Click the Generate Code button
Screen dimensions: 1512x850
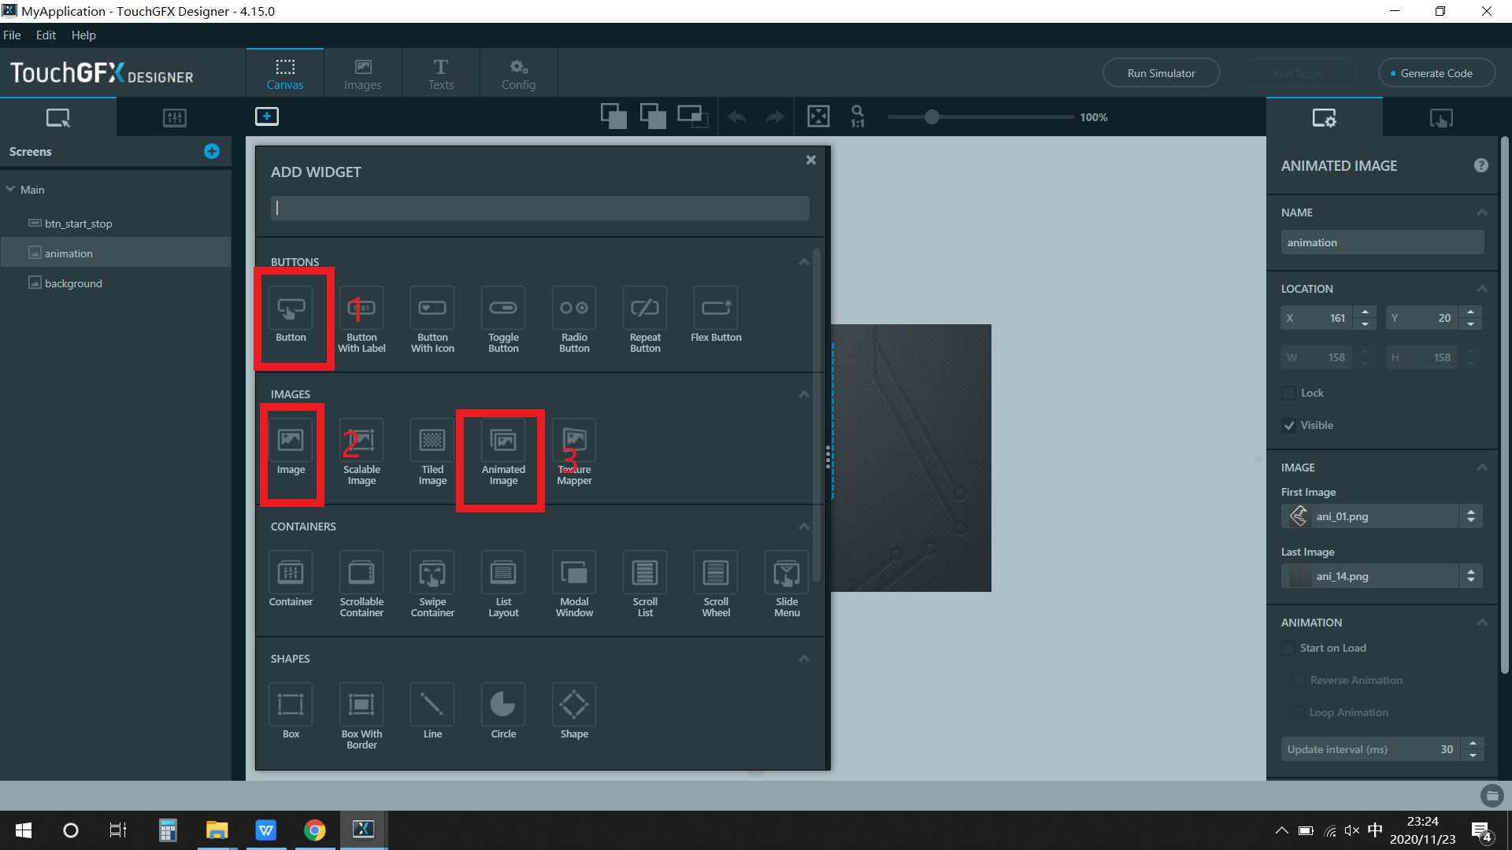pyautogui.click(x=1436, y=72)
